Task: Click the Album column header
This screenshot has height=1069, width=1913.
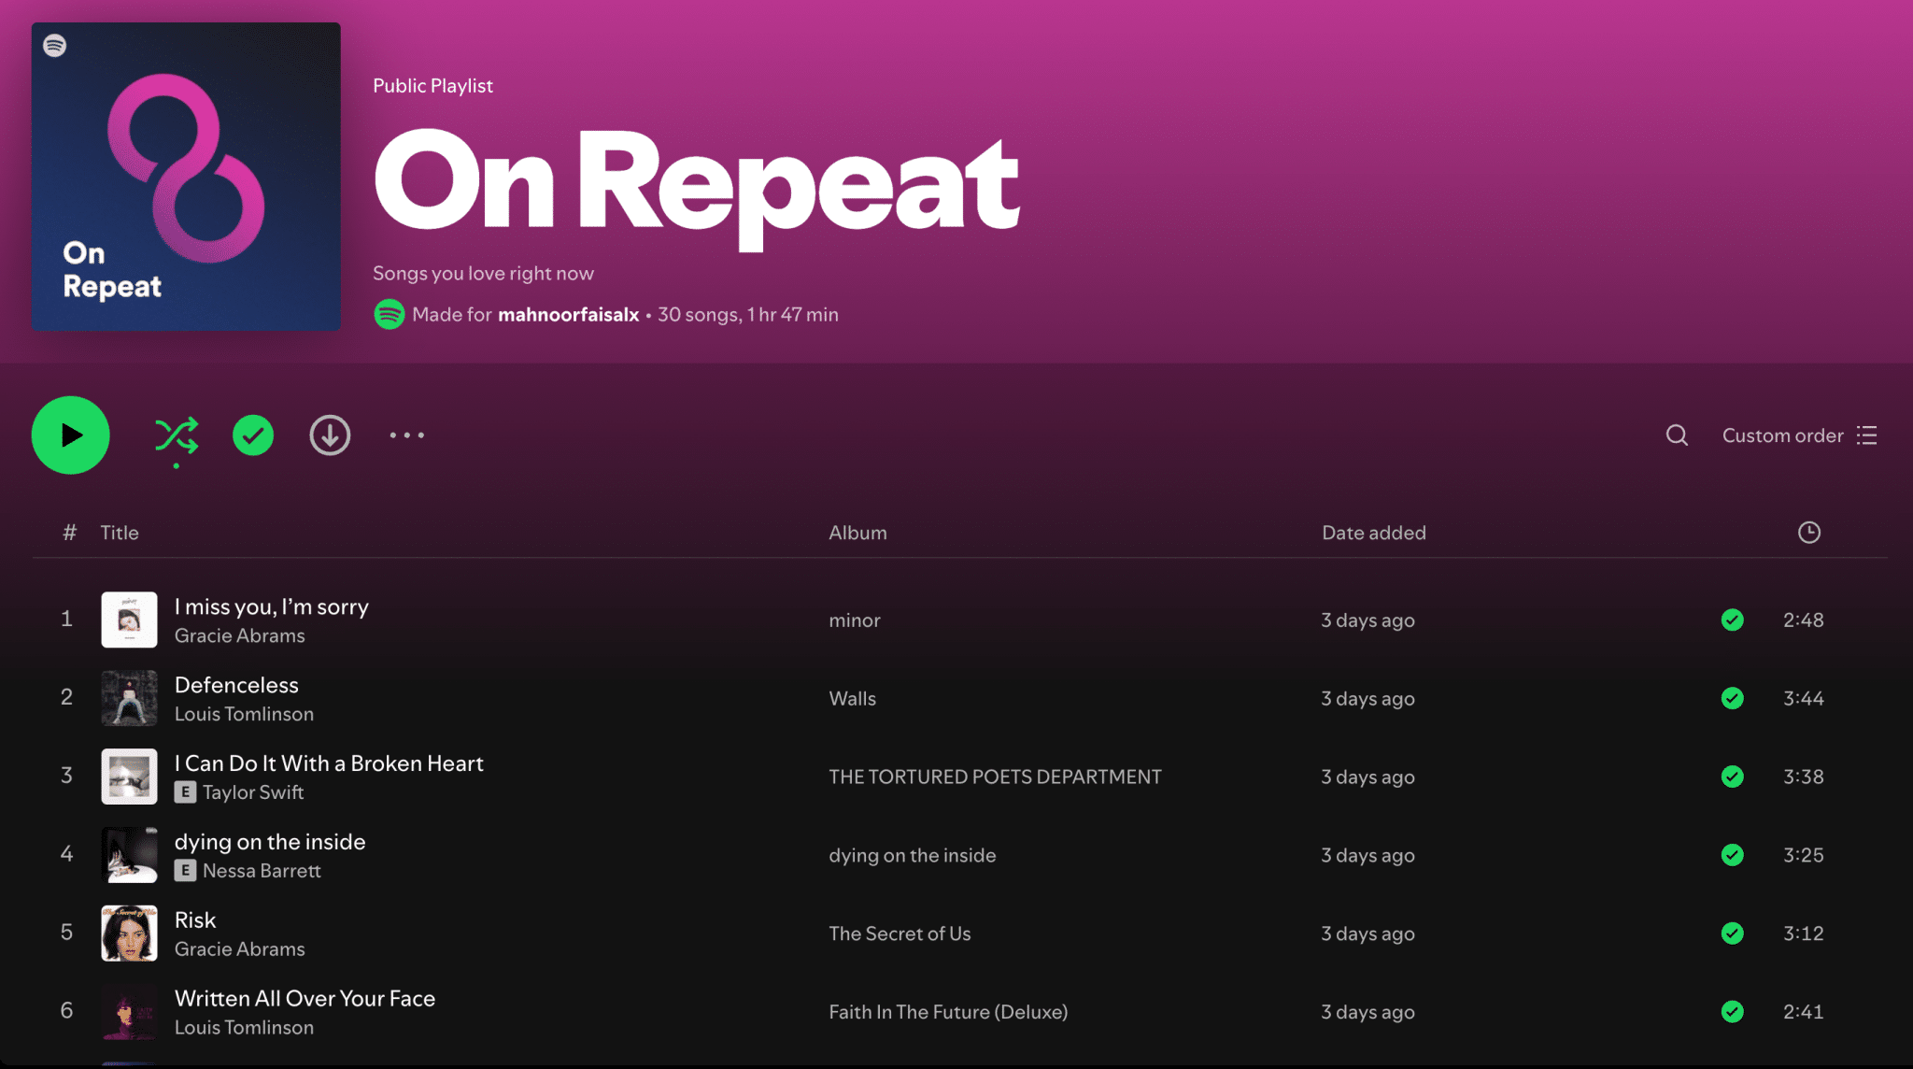Action: point(857,532)
